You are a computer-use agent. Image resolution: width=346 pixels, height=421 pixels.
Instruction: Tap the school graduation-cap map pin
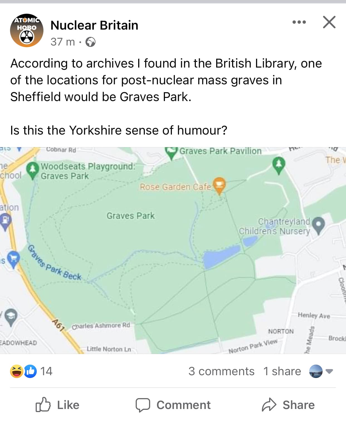click(x=11, y=316)
